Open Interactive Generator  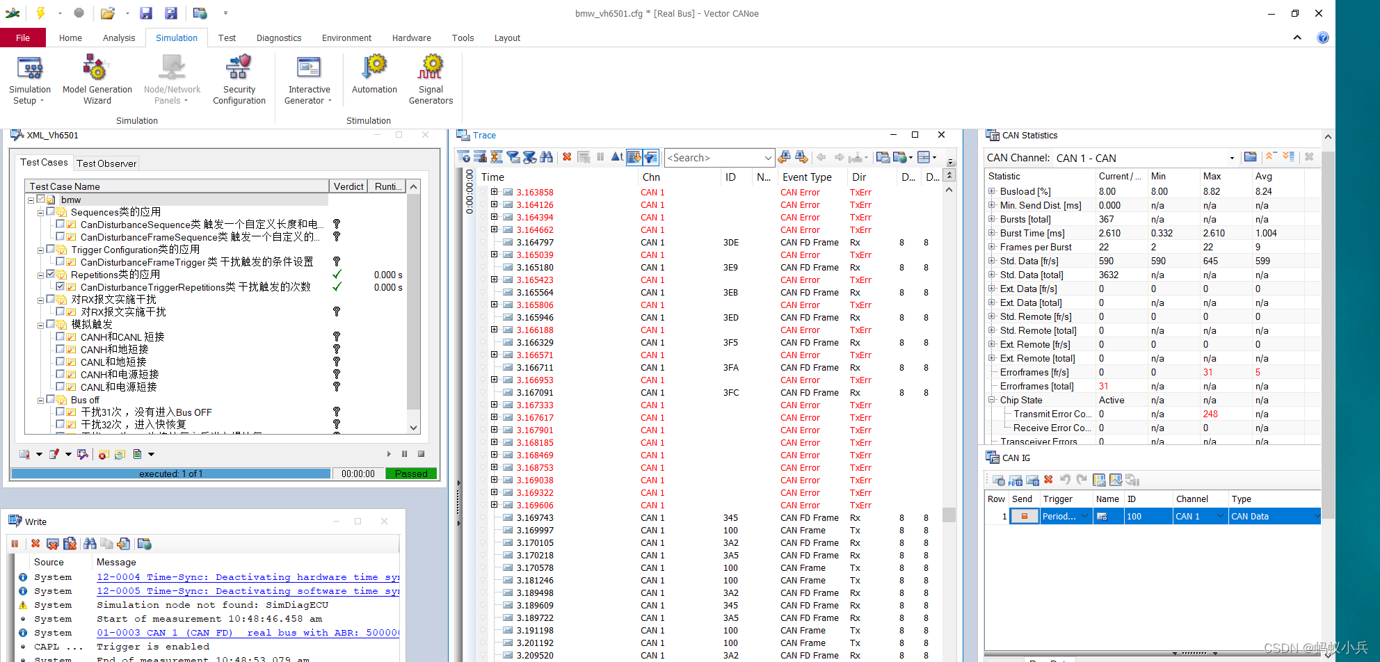point(309,80)
